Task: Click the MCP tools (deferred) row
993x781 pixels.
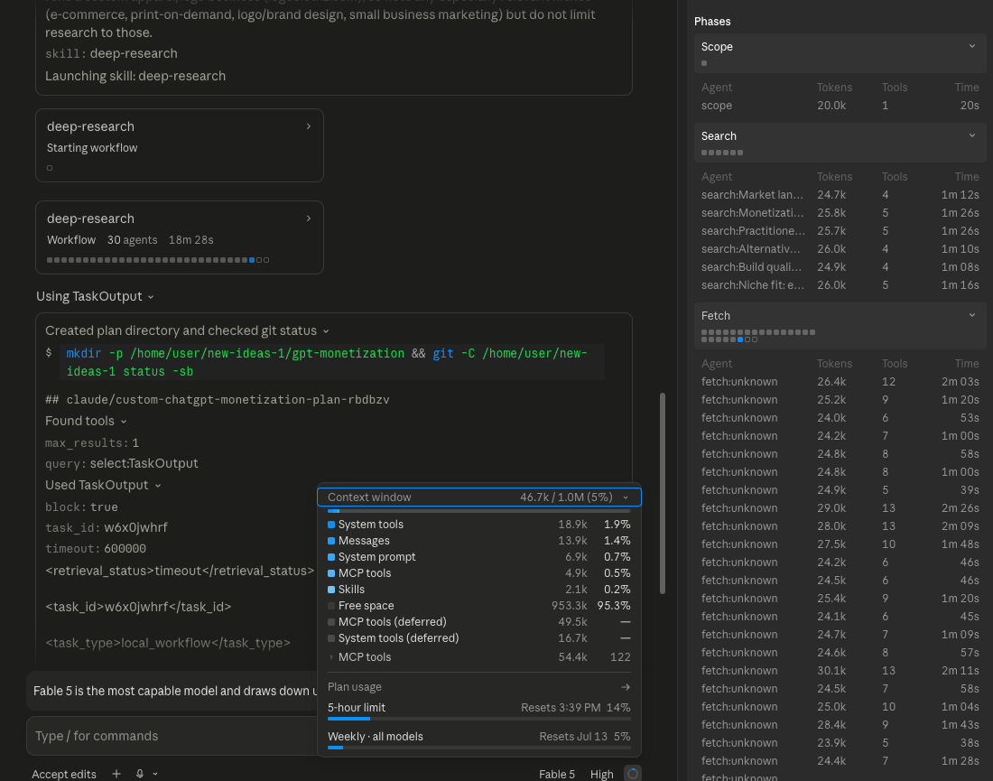Action: (x=478, y=621)
